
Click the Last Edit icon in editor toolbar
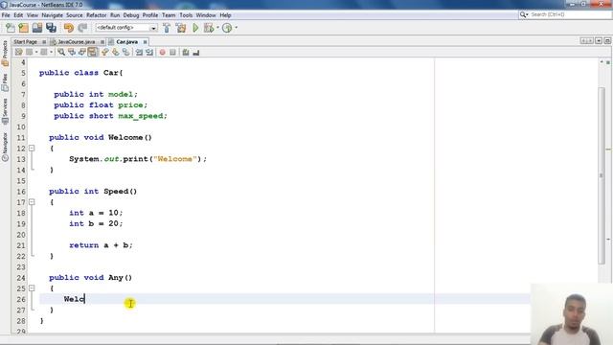18,52
